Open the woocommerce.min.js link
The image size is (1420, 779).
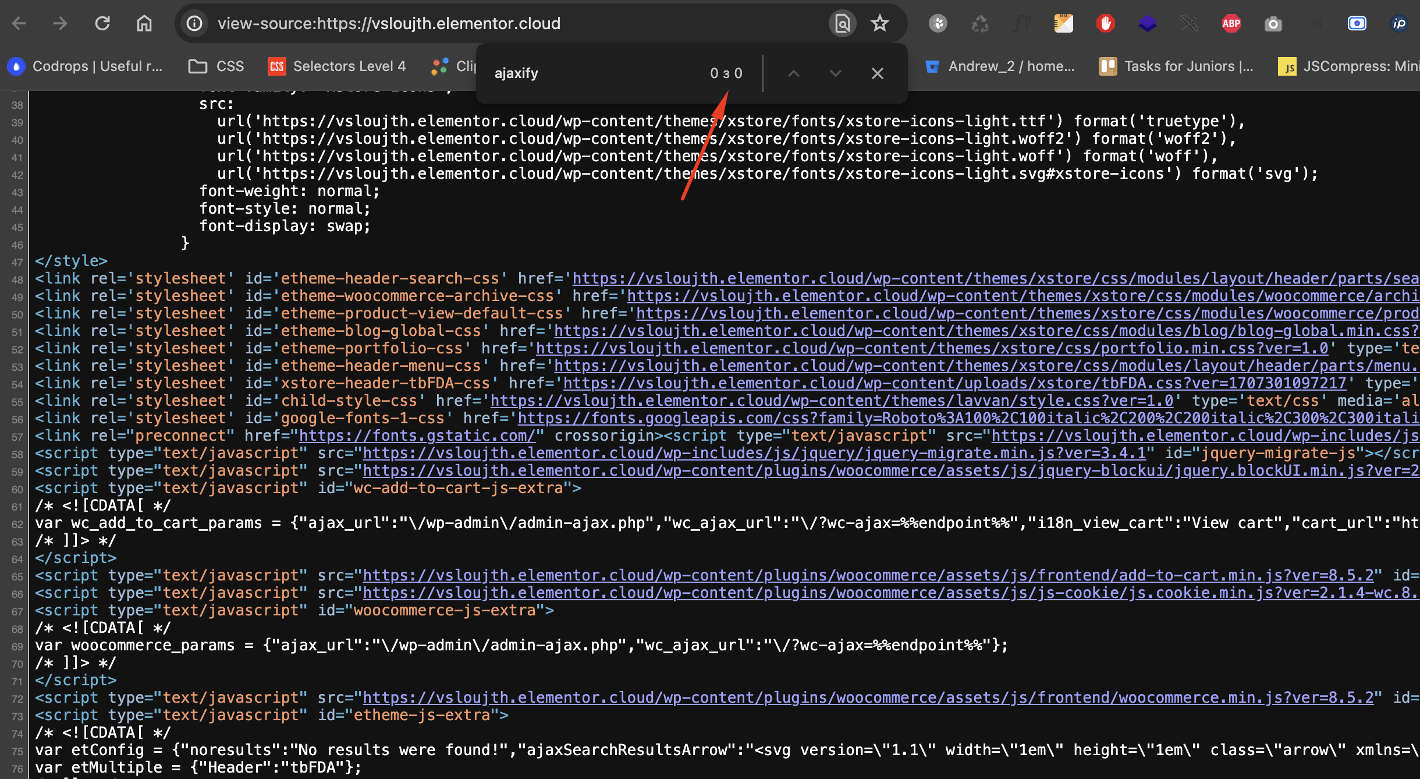[x=868, y=697]
